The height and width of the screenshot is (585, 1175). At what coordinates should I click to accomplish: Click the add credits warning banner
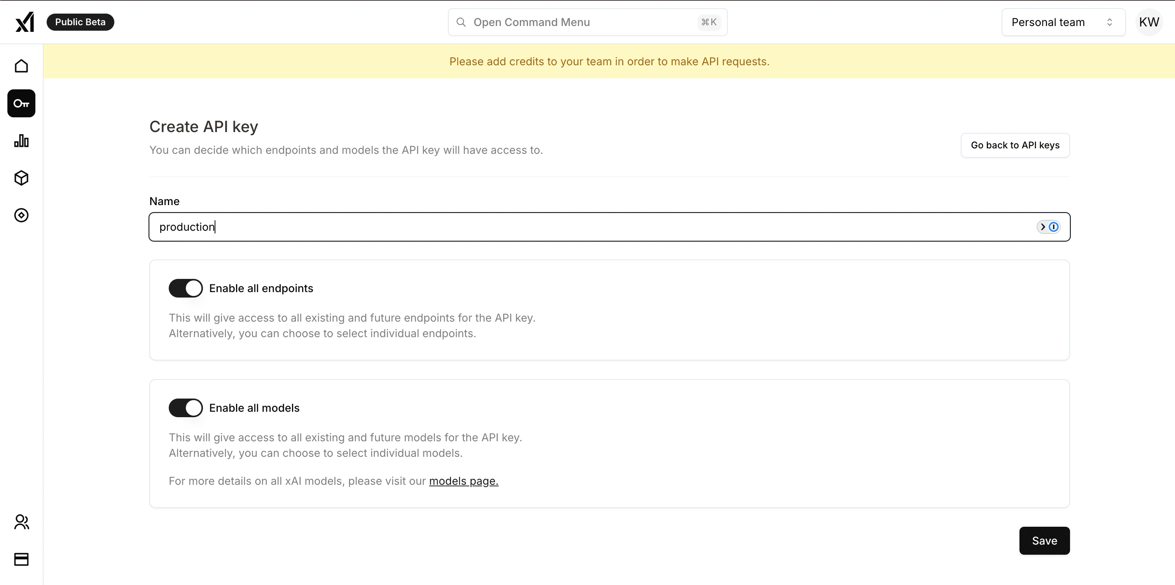609,61
